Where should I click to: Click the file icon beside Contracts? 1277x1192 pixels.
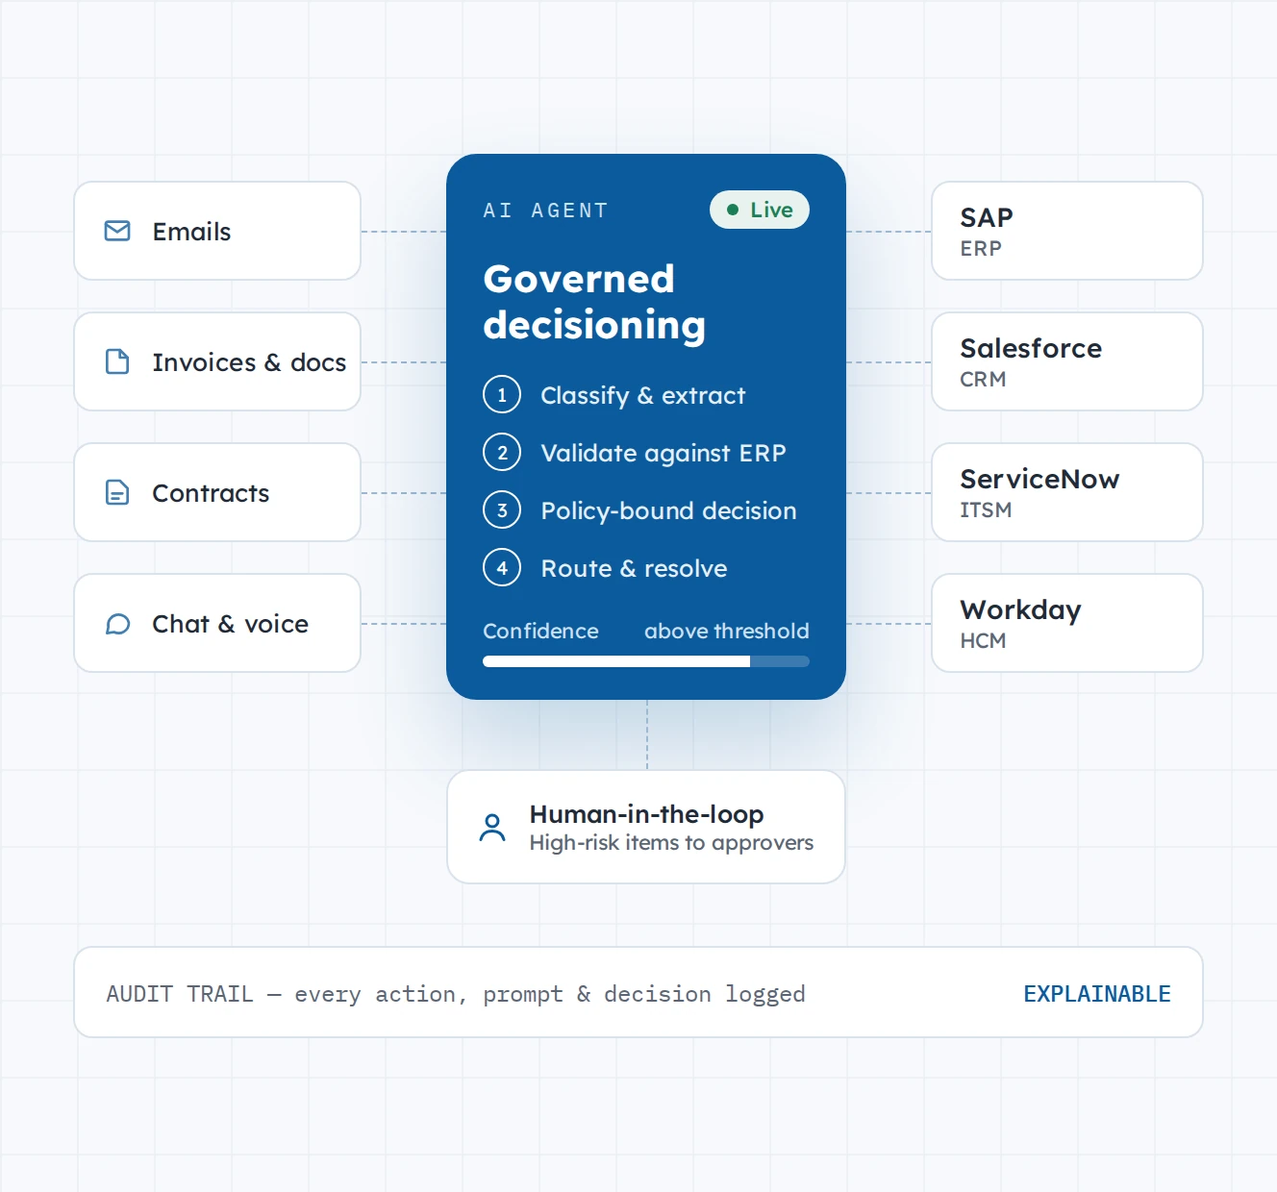117,492
